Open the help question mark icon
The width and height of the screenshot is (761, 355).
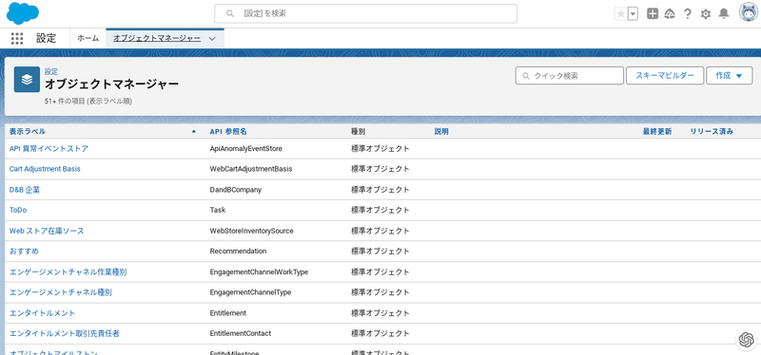pyautogui.click(x=687, y=14)
